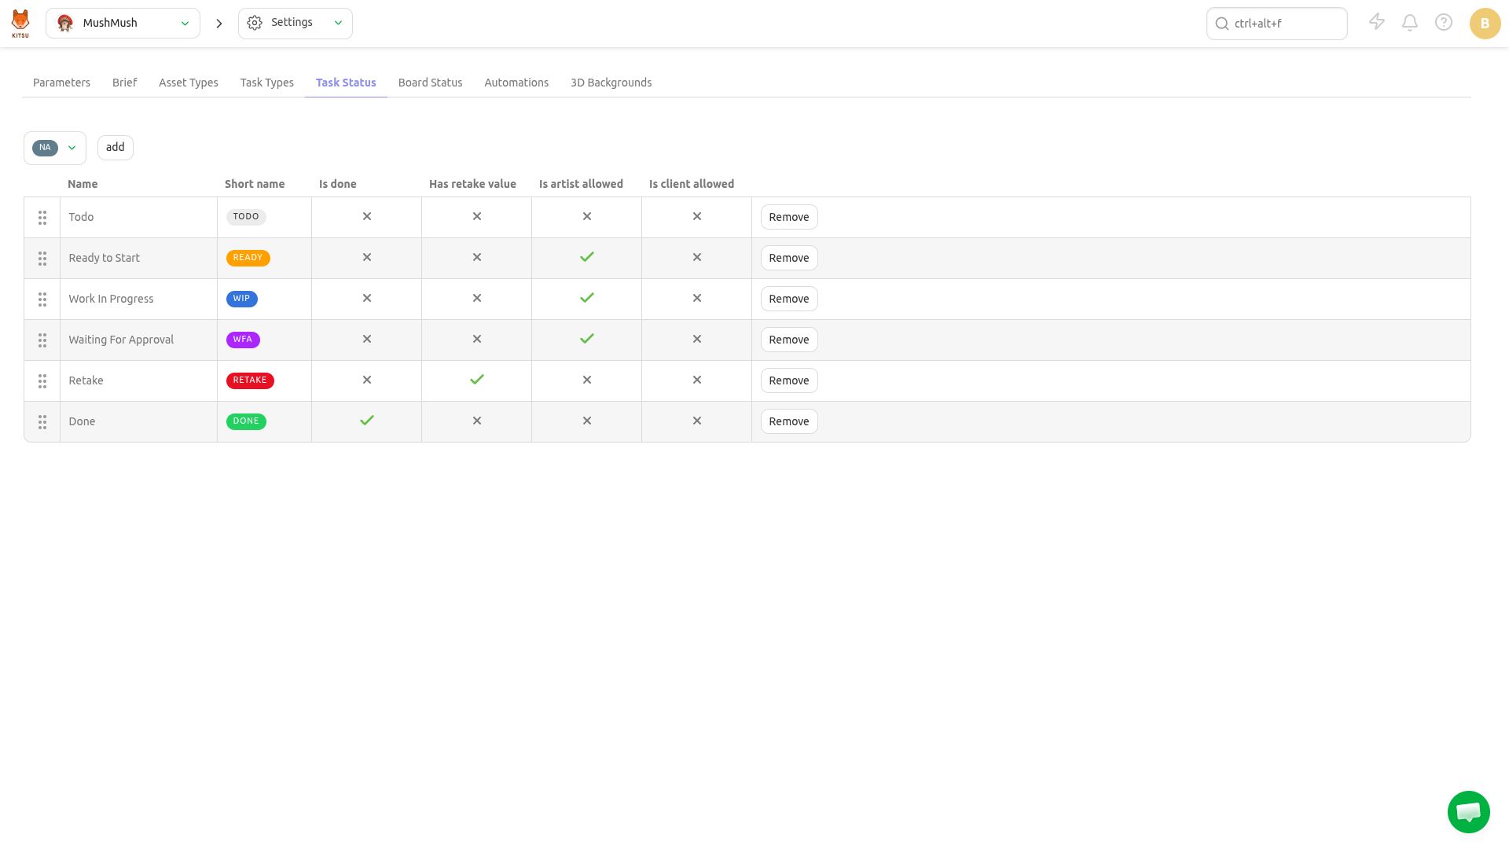Click the Waiting For Approval name

pyautogui.click(x=121, y=340)
